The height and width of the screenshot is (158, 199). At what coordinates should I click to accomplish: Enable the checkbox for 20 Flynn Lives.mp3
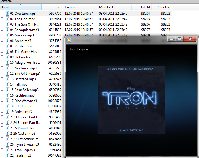[x=2, y=144]
